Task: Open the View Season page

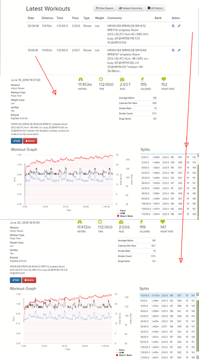Action: point(105,8)
